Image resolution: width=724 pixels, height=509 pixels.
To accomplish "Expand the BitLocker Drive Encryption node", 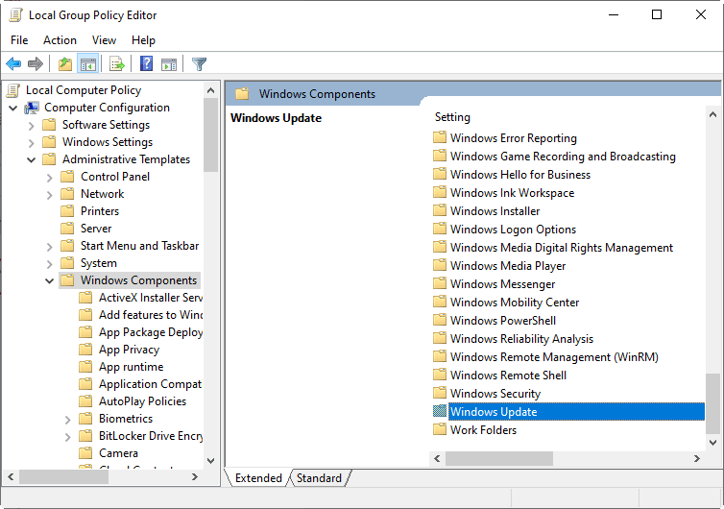I will [68, 436].
